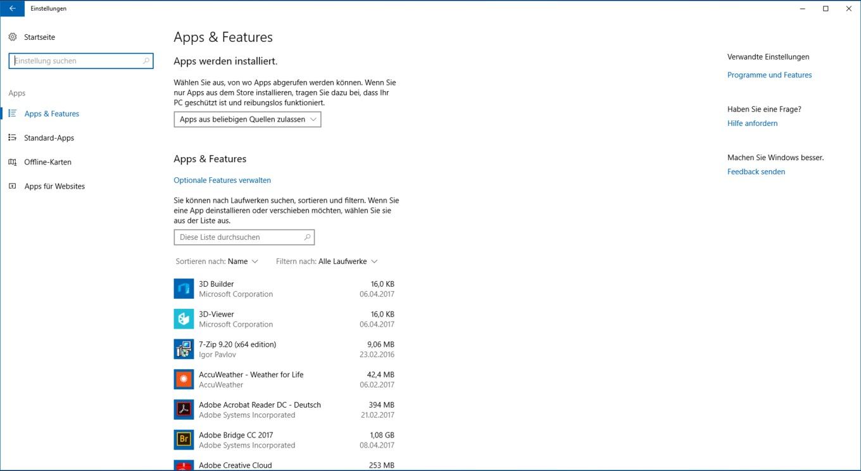Click the magnifier in Diese Liste durchsuchen box
Viewport: 861px width, 471px height.
307,237
